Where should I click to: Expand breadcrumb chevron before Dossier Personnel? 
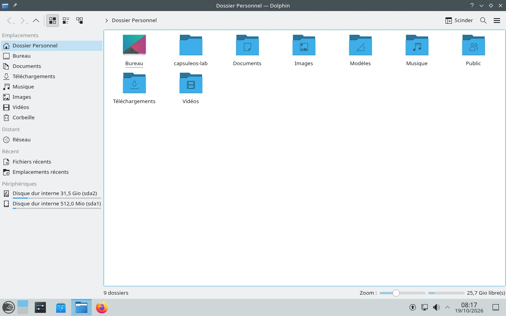tap(106, 21)
